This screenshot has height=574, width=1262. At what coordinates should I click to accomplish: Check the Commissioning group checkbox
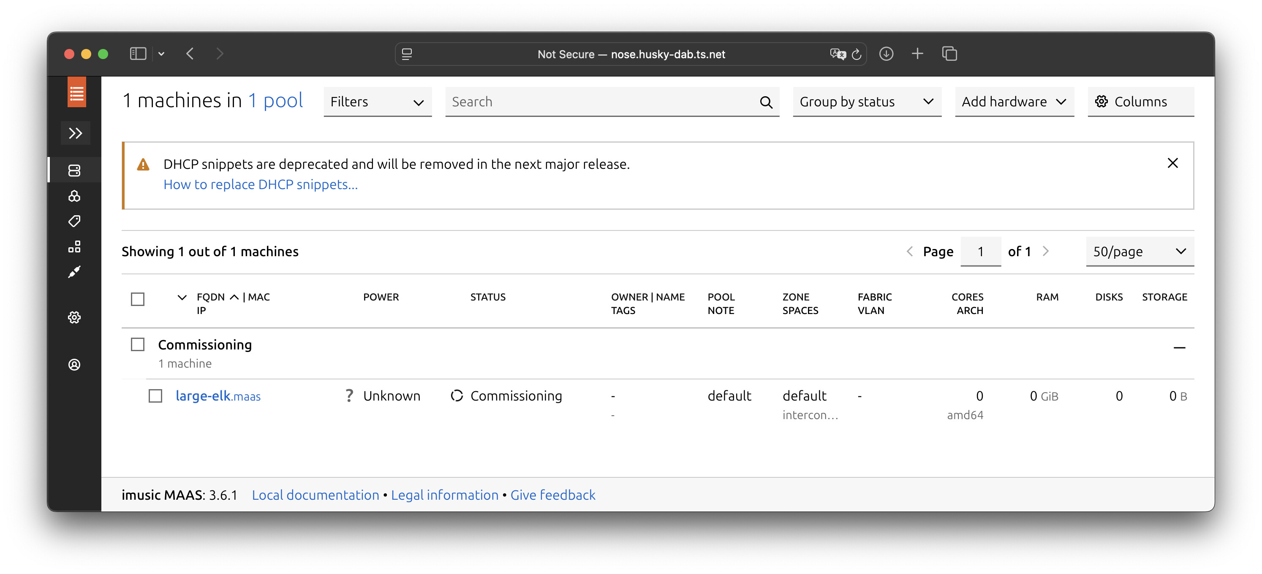point(138,344)
